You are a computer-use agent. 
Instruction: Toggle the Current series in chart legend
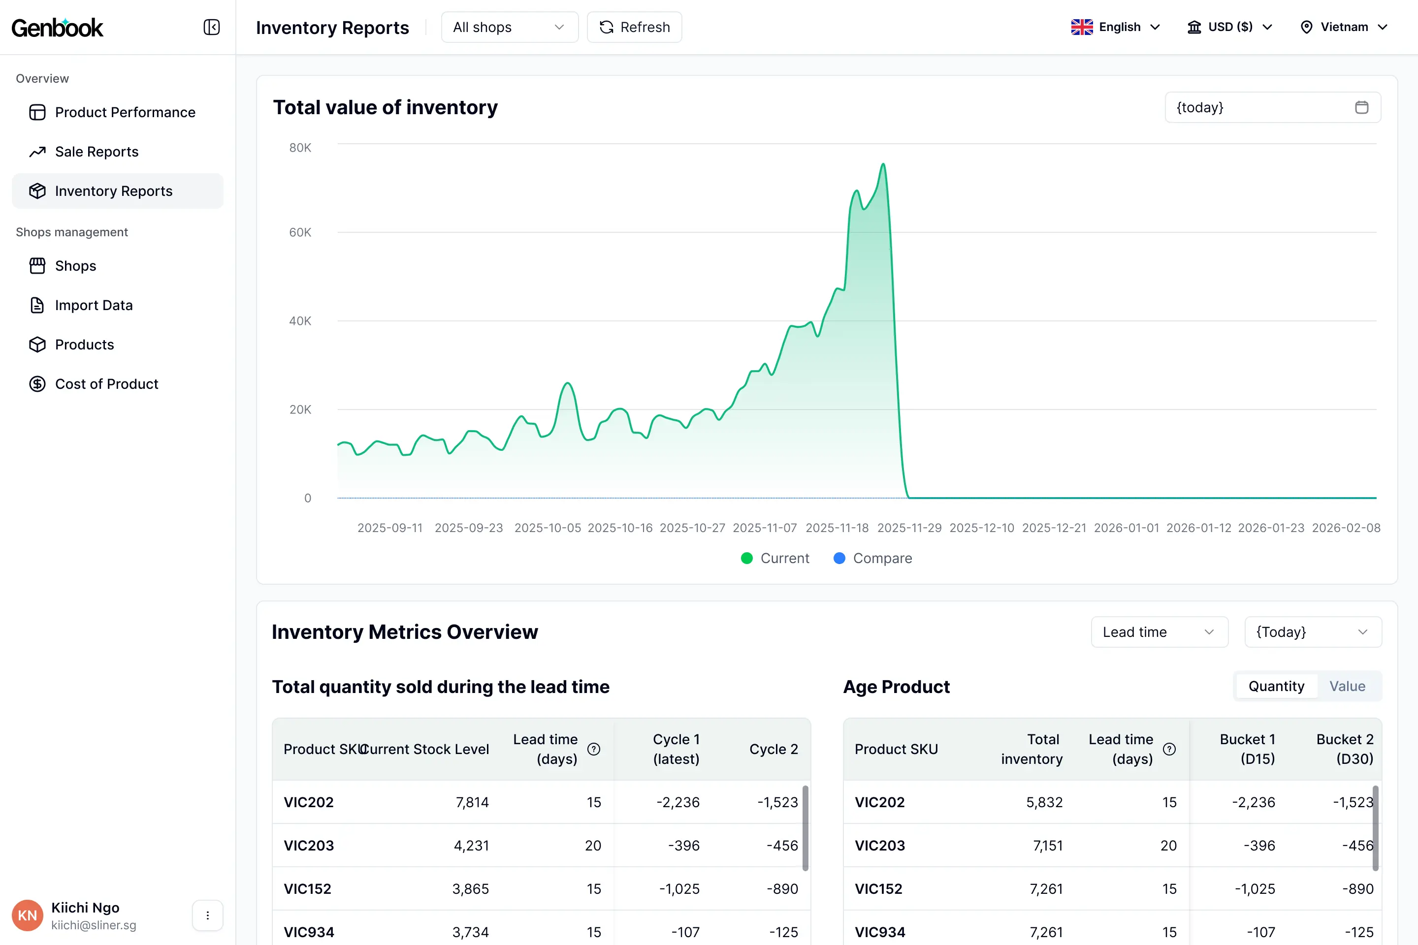(776, 558)
